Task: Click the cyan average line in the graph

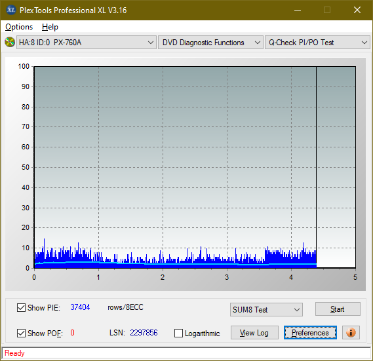Action: pyautogui.click(x=176, y=264)
